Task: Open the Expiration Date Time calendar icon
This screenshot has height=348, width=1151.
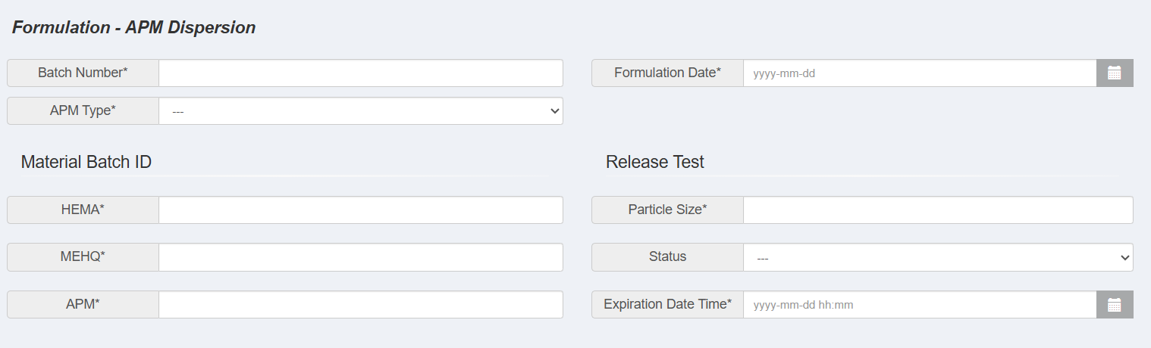Action: click(x=1114, y=305)
